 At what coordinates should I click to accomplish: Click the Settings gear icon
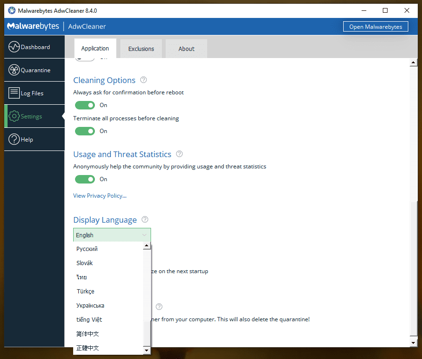tap(14, 116)
